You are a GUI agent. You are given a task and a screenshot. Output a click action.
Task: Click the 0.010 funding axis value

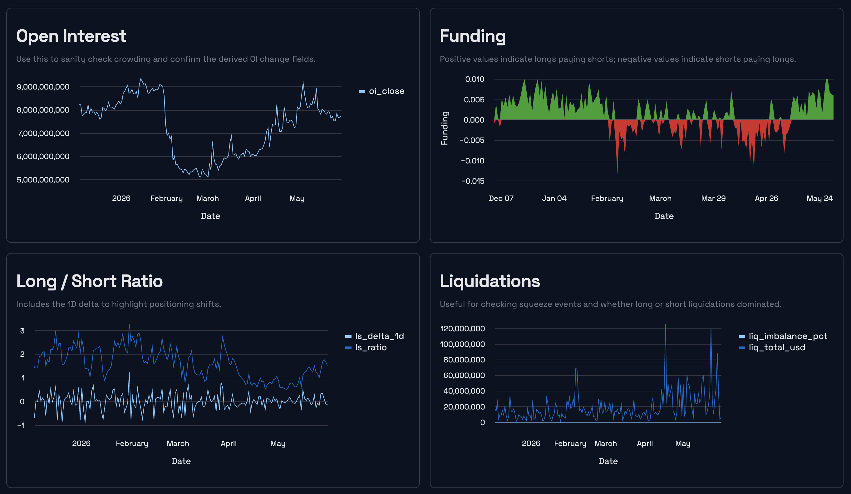point(475,79)
